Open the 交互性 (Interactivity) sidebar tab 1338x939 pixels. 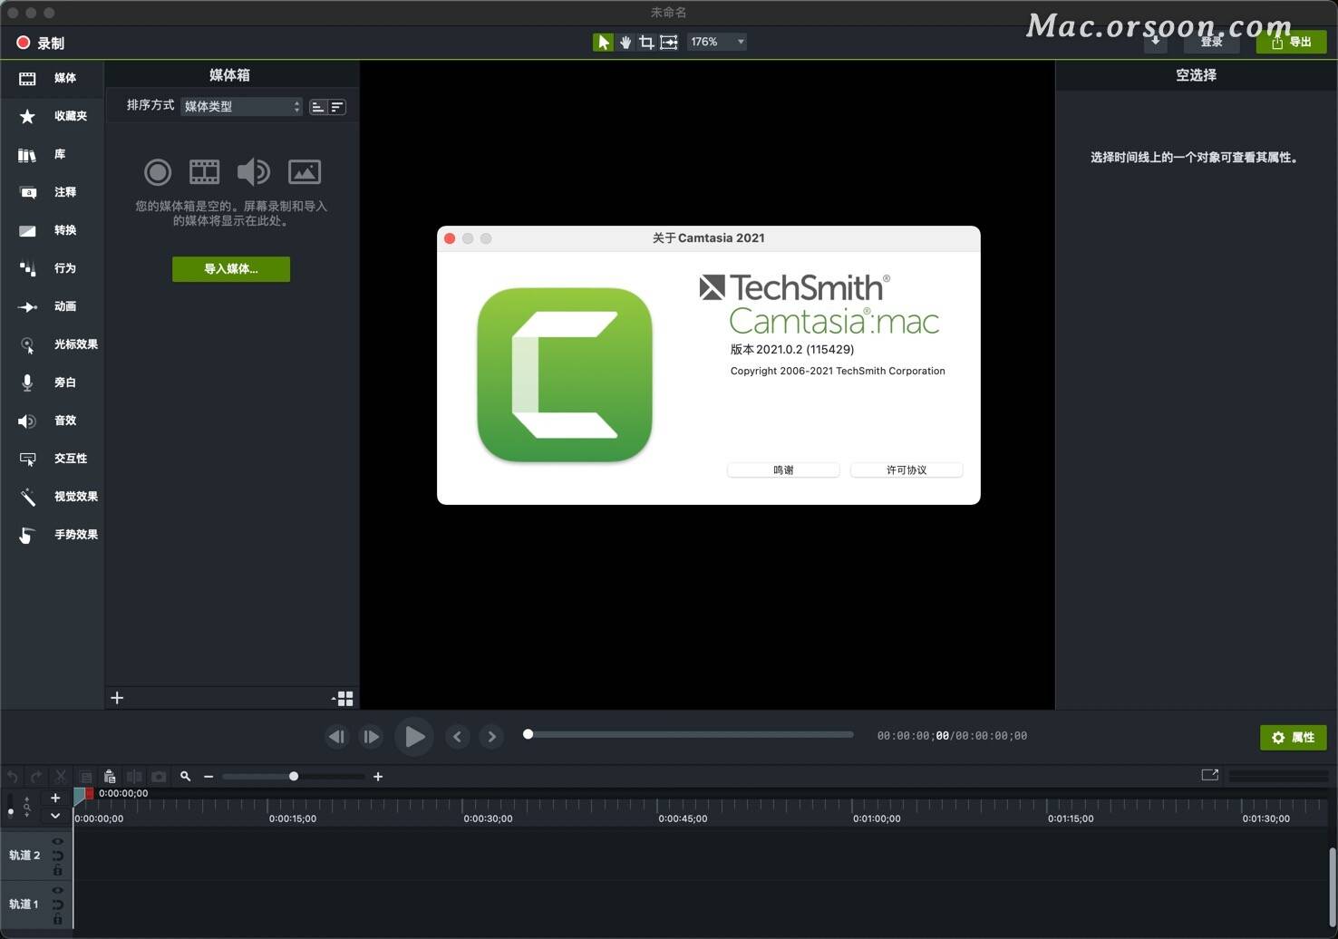[52, 459]
